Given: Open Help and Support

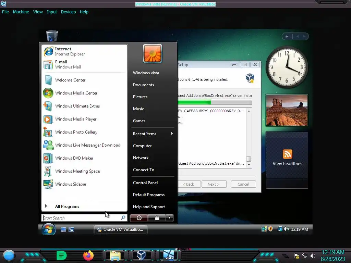Looking at the screenshot, I should [149, 207].
